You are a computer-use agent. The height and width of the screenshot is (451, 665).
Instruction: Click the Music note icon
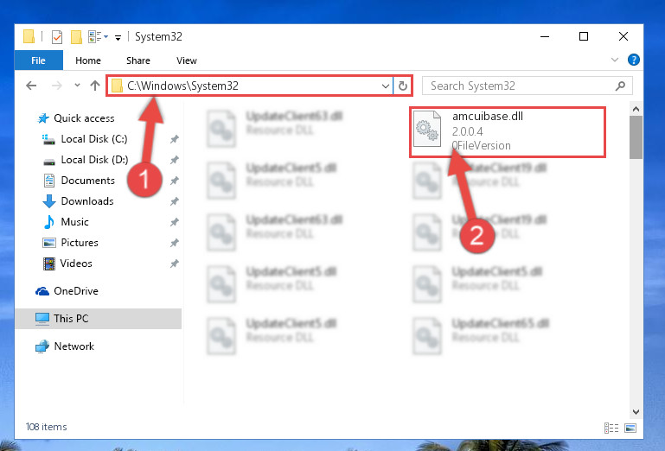49,222
